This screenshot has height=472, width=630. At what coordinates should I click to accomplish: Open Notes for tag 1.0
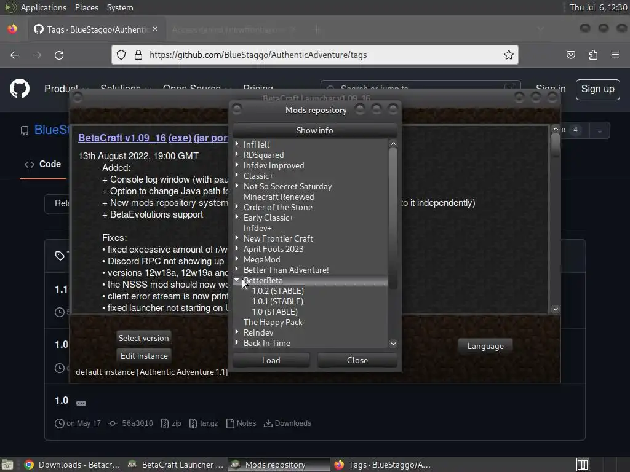[x=241, y=423]
